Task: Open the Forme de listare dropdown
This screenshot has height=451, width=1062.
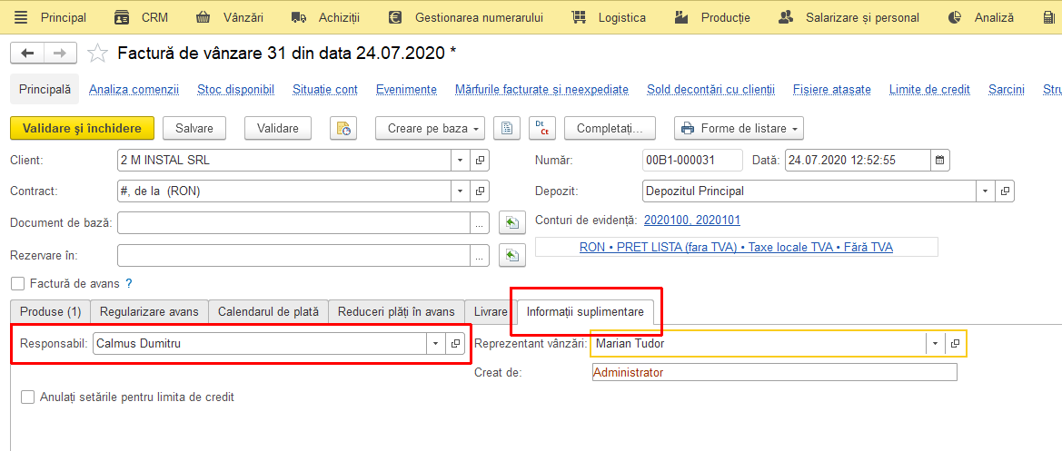Action: pos(739,128)
